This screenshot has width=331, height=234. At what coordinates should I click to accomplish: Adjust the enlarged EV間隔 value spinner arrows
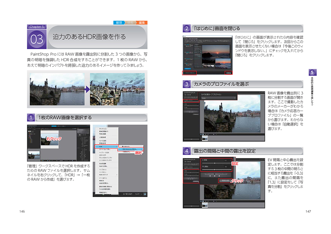click(230, 160)
